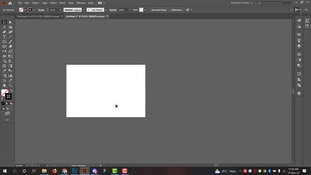This screenshot has width=311, height=175.
Task: Open the Libraries panel icon
Action: pos(307,26)
